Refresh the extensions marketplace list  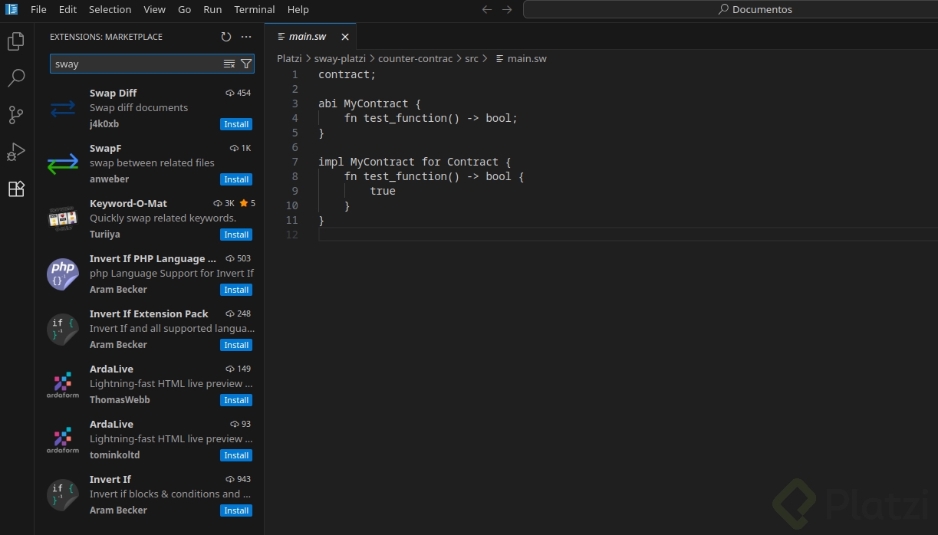coord(225,37)
